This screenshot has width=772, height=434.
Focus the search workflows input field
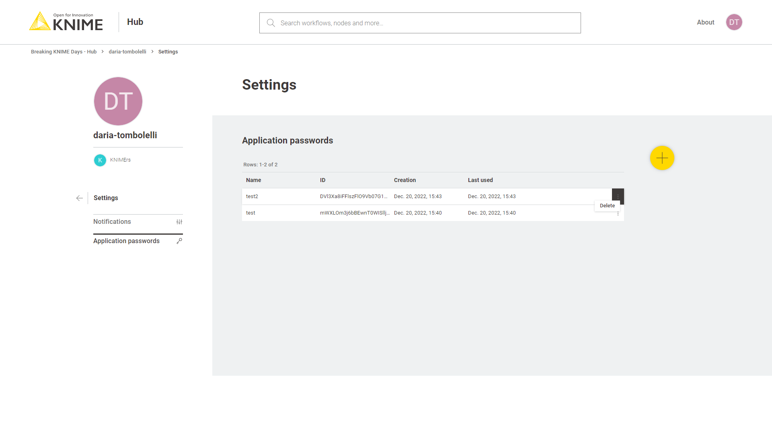[426, 23]
